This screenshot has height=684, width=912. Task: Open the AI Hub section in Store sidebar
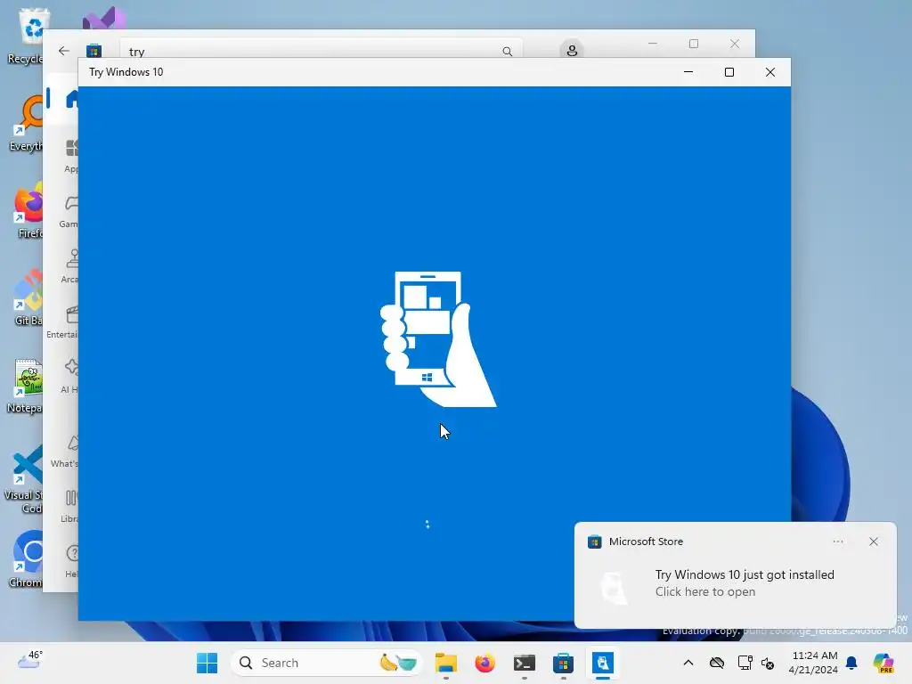(69, 377)
